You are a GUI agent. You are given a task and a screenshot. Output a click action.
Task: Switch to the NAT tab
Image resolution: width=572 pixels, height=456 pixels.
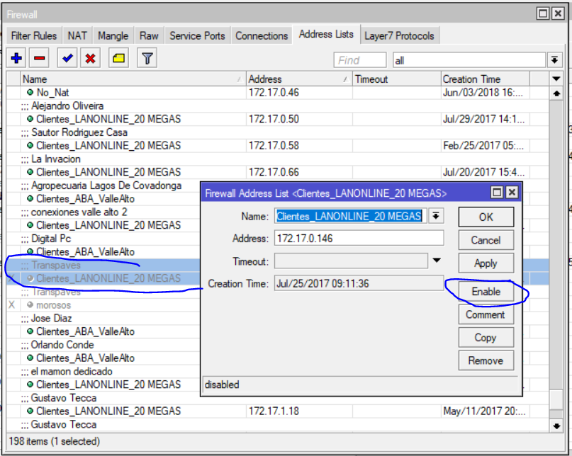77,35
